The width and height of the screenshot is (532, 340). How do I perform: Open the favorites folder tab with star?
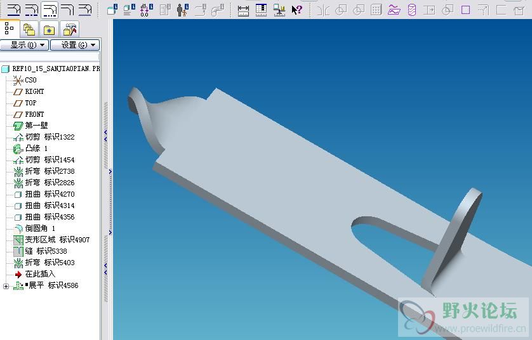(50, 29)
